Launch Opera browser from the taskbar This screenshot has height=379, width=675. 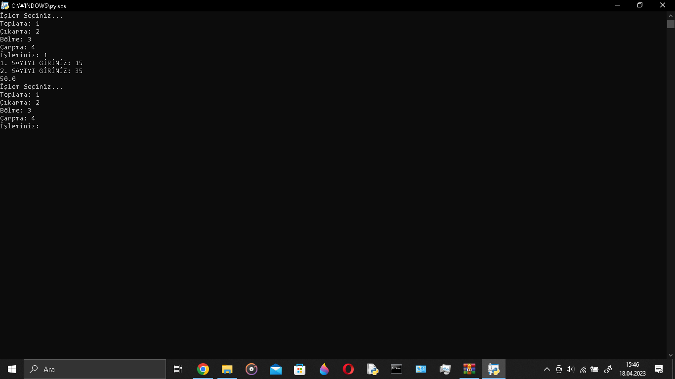348,369
